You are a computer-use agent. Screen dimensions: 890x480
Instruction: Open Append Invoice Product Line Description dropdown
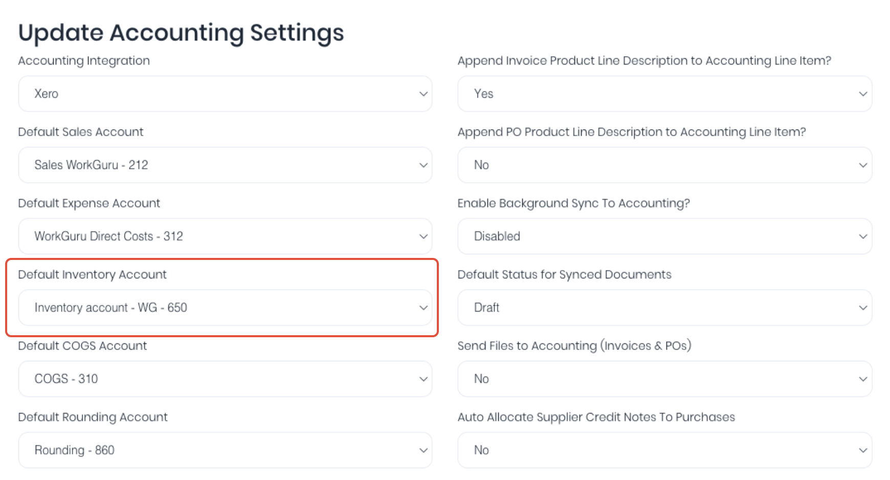pyautogui.click(x=665, y=94)
